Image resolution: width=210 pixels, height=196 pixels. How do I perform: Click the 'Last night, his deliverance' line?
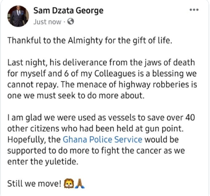pos(101,62)
